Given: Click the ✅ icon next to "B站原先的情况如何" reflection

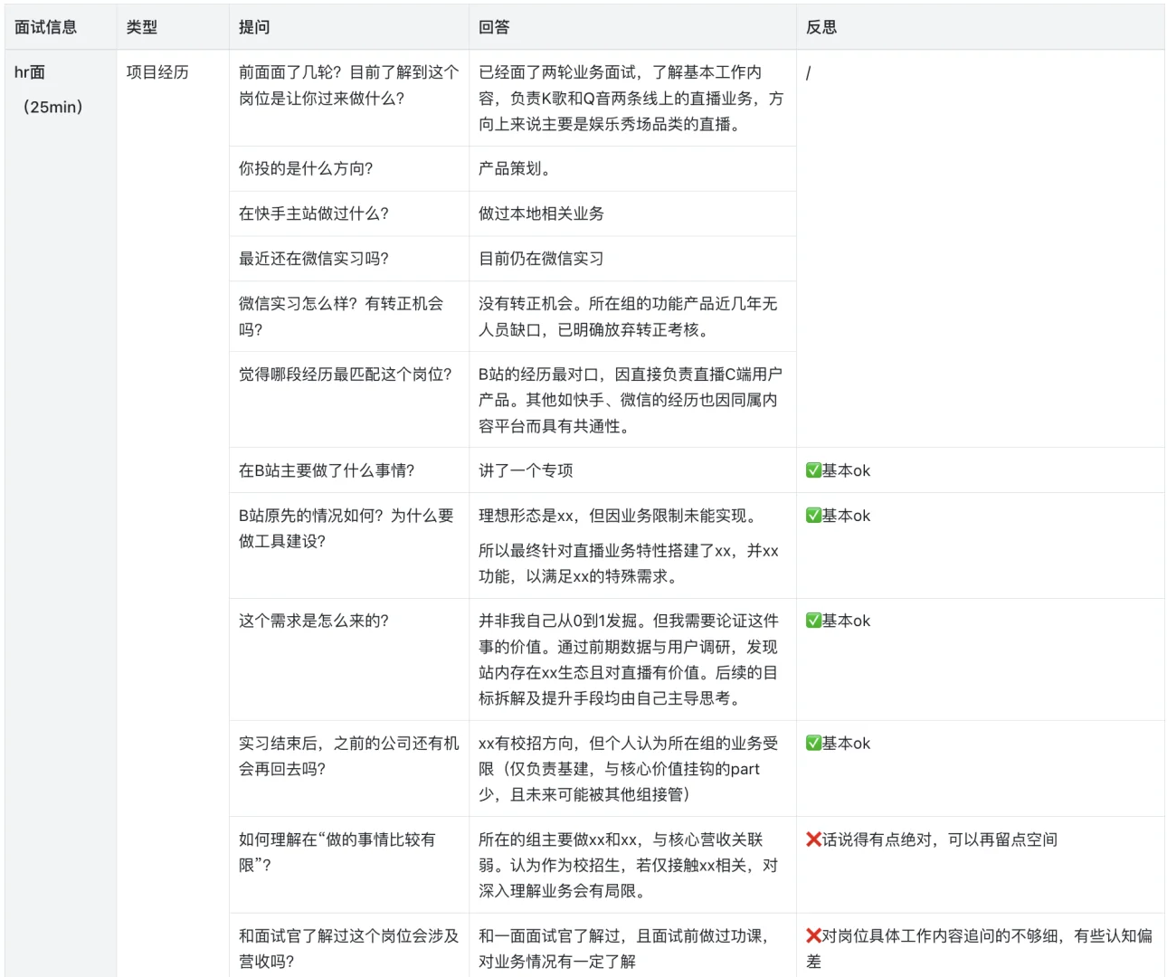Looking at the screenshot, I should (x=811, y=515).
